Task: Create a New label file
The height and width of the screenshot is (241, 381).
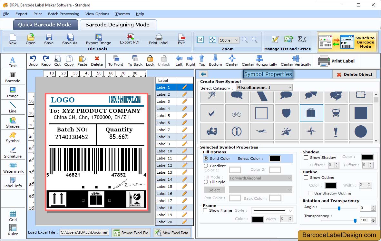Action: pos(13,39)
